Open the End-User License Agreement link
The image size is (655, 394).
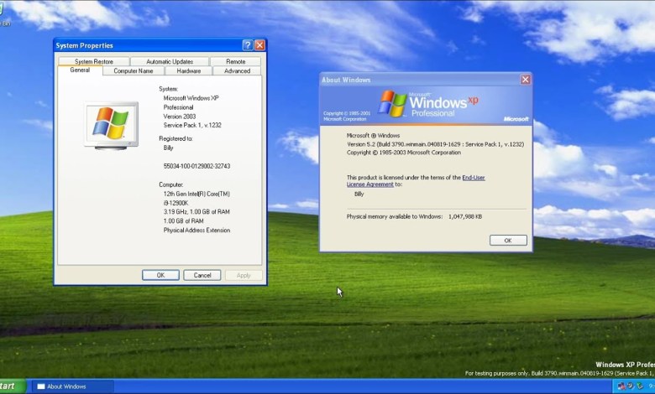416,181
